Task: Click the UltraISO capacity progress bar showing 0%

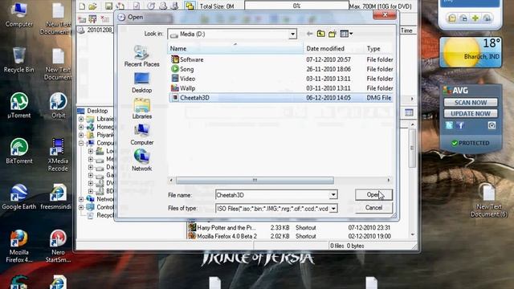Action: (296, 6)
